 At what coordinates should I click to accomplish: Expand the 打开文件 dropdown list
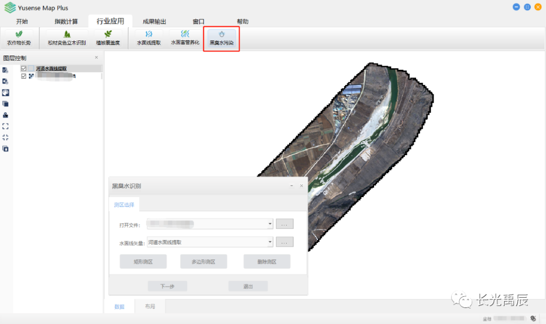(270, 224)
